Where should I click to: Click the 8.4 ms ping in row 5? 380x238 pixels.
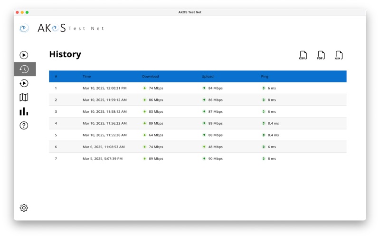click(x=274, y=135)
